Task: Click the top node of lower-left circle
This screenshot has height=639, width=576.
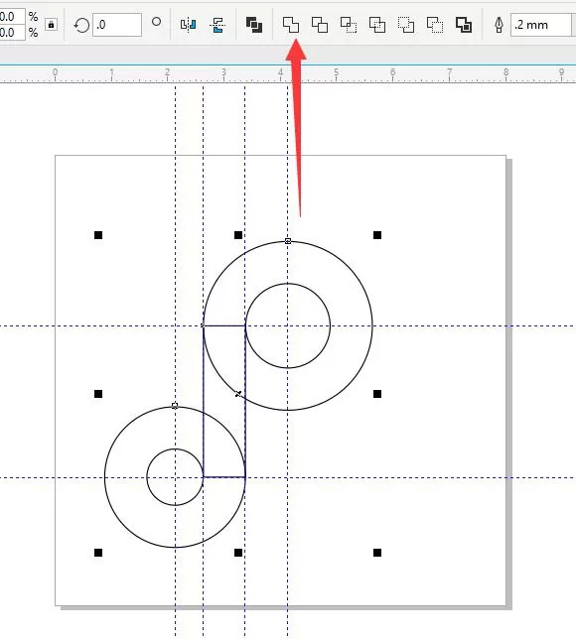Action: 175,406
